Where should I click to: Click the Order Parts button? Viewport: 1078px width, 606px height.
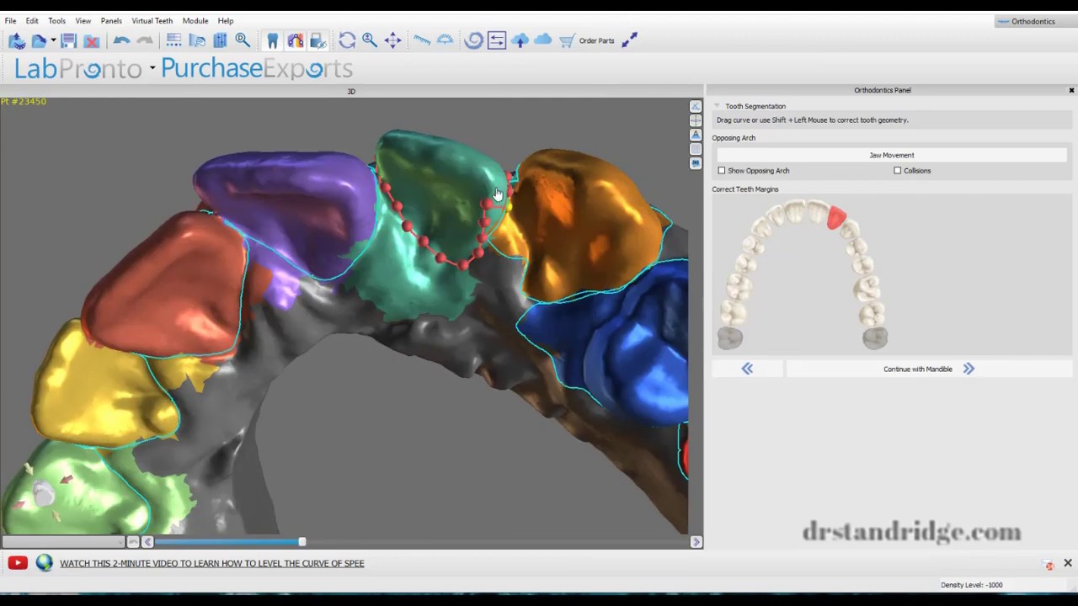pos(596,40)
